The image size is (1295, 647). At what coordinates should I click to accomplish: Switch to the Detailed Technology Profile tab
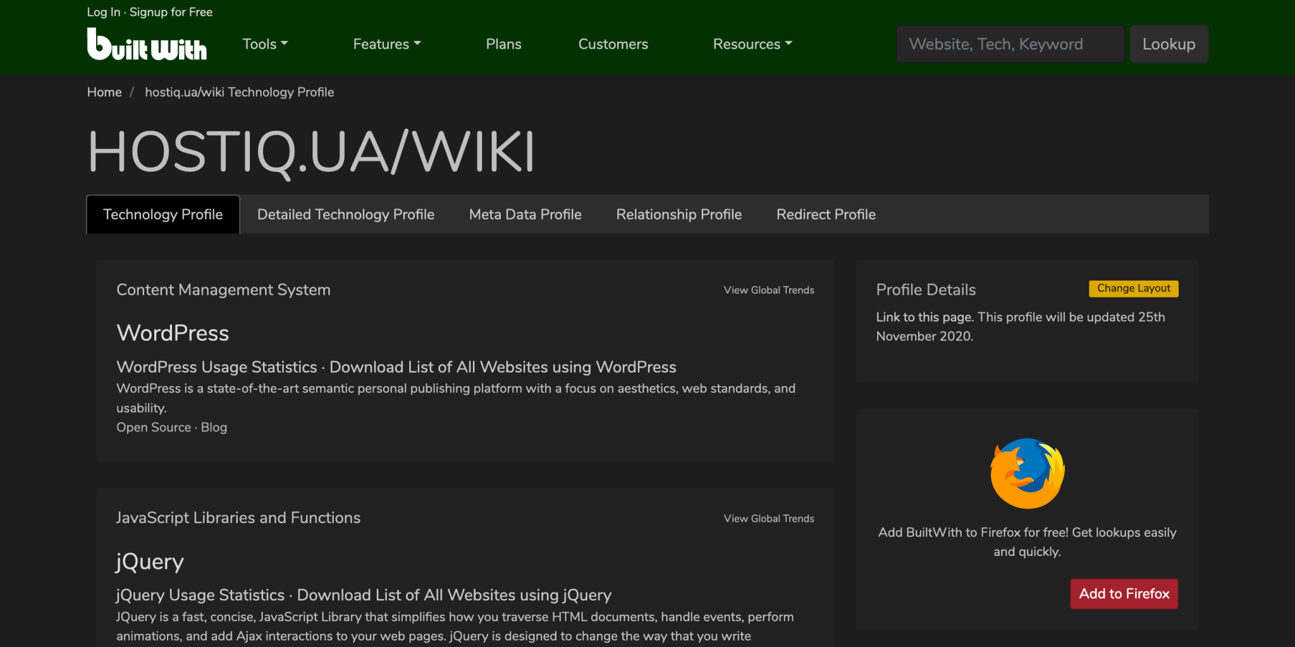click(x=346, y=214)
